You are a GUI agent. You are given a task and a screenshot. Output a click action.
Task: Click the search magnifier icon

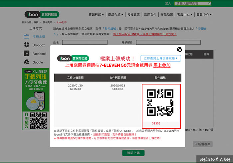pyautogui.click(x=209, y=3)
